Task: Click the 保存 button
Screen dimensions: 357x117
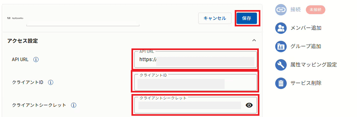Action: point(246,18)
